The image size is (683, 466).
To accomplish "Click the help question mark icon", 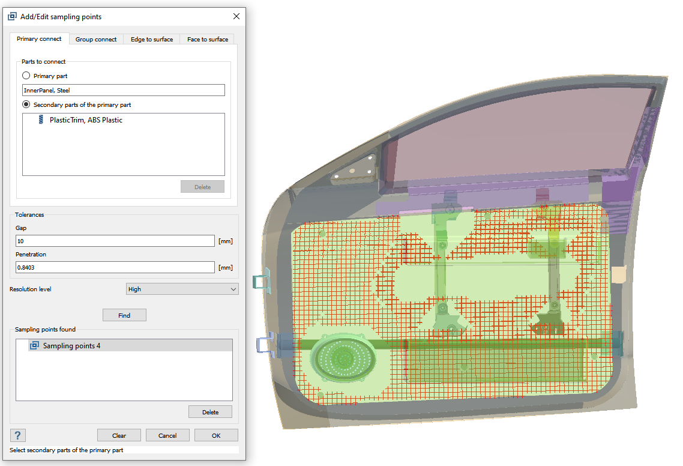I will click(x=18, y=435).
